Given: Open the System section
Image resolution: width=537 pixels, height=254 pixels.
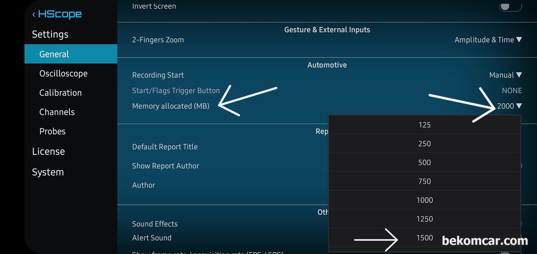Looking at the screenshot, I should (x=48, y=172).
